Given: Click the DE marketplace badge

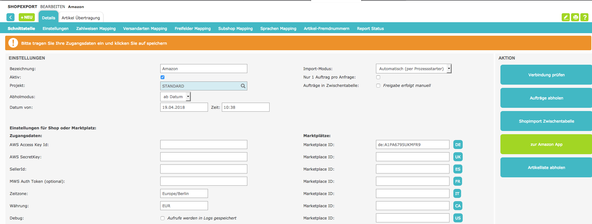Looking at the screenshot, I should 458,145.
